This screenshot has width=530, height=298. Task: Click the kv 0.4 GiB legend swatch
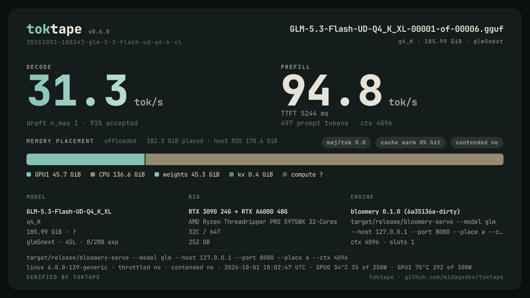point(231,175)
